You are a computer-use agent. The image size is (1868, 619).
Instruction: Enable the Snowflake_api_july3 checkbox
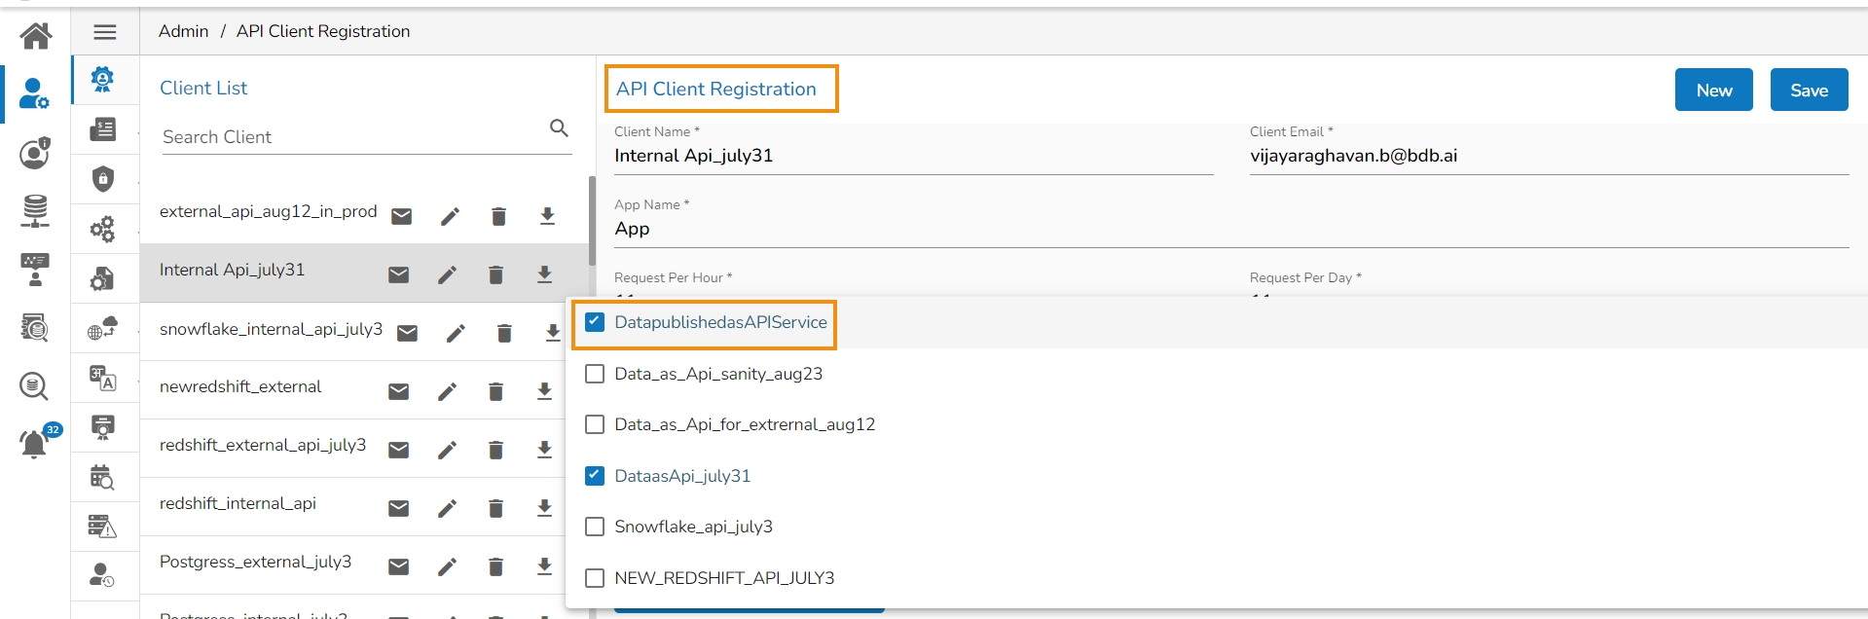[x=595, y=527]
